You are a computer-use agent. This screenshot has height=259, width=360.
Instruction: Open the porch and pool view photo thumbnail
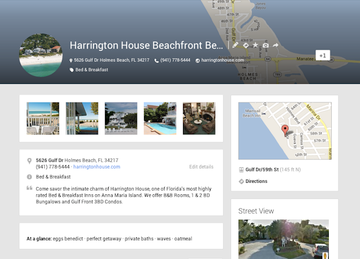[82, 118]
